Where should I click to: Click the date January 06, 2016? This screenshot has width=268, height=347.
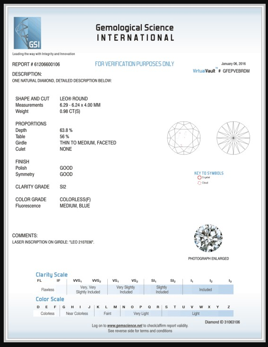[x=233, y=64]
